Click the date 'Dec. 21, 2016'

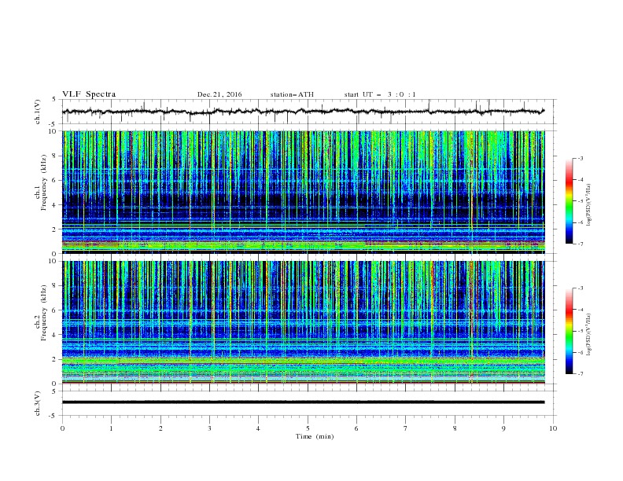pos(219,94)
